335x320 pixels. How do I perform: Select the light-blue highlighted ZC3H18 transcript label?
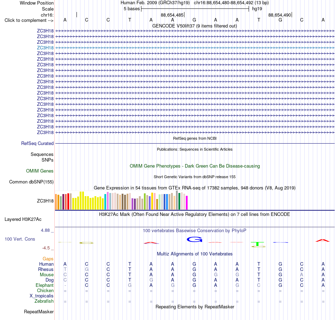pyautogui.click(x=45, y=48)
